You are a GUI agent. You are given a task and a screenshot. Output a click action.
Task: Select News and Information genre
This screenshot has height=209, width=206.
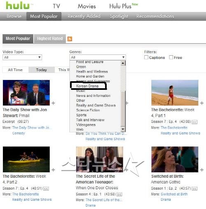pos(93,96)
